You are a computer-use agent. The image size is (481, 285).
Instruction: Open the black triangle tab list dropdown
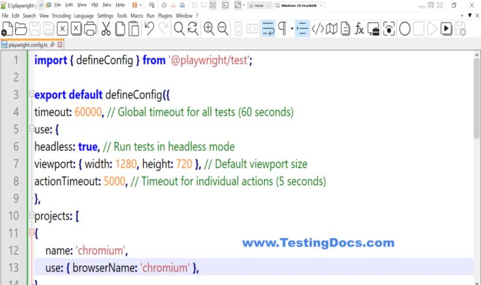click(470, 16)
